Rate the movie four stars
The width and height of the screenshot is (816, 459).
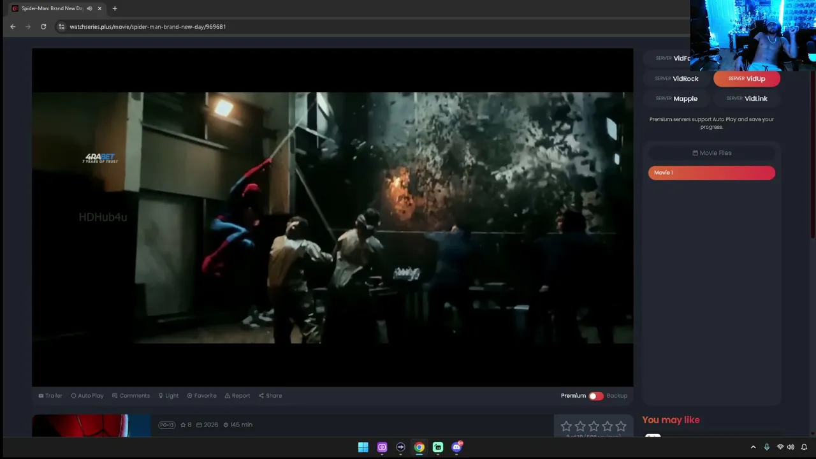[x=608, y=426]
